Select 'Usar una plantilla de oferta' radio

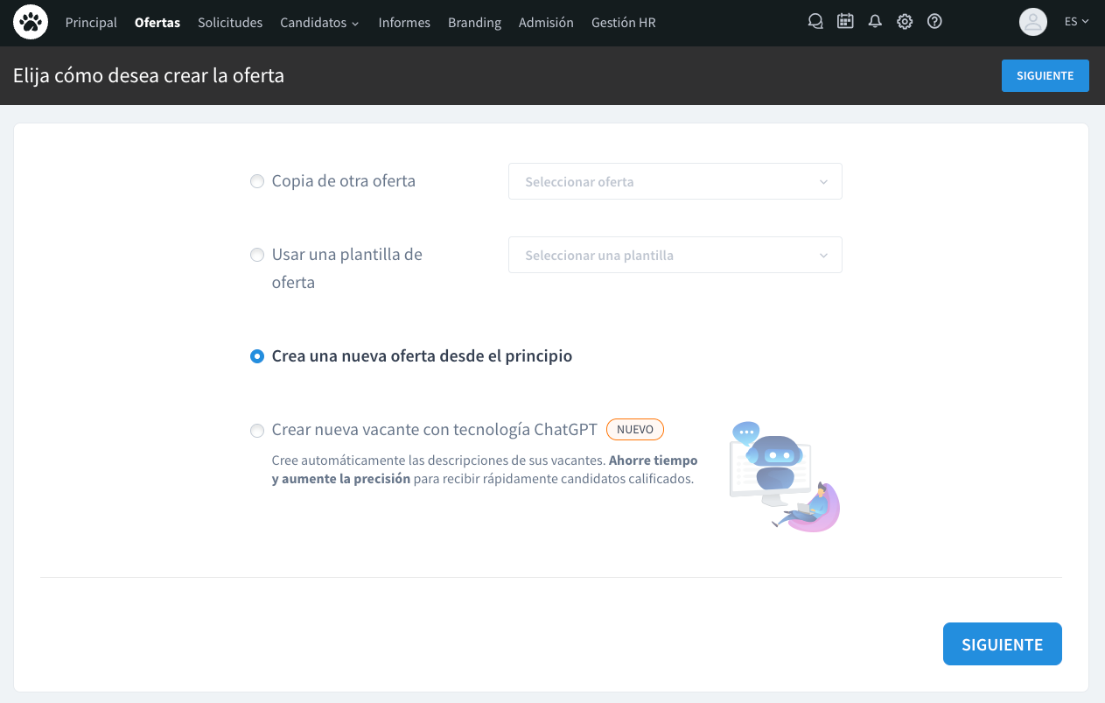tap(257, 255)
